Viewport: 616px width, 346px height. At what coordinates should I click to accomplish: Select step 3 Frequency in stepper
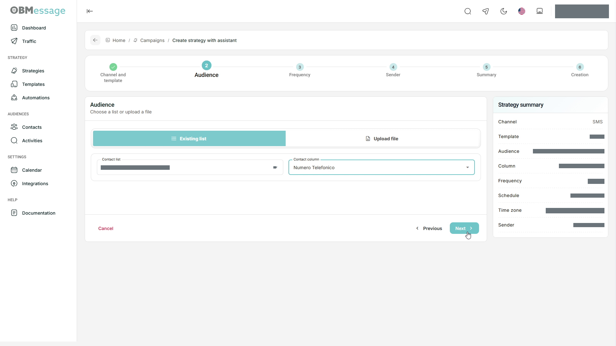click(x=300, y=70)
